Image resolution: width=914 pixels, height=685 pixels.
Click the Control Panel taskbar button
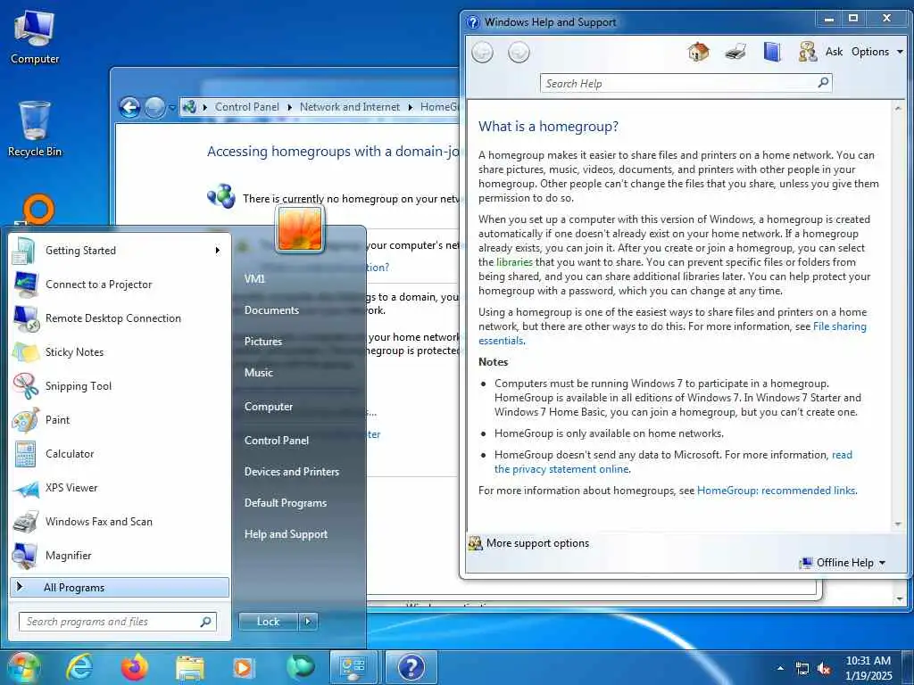353,667
